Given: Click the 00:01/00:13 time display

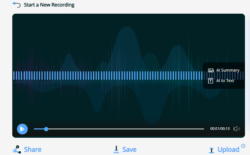Looking at the screenshot, I should (x=220, y=129).
